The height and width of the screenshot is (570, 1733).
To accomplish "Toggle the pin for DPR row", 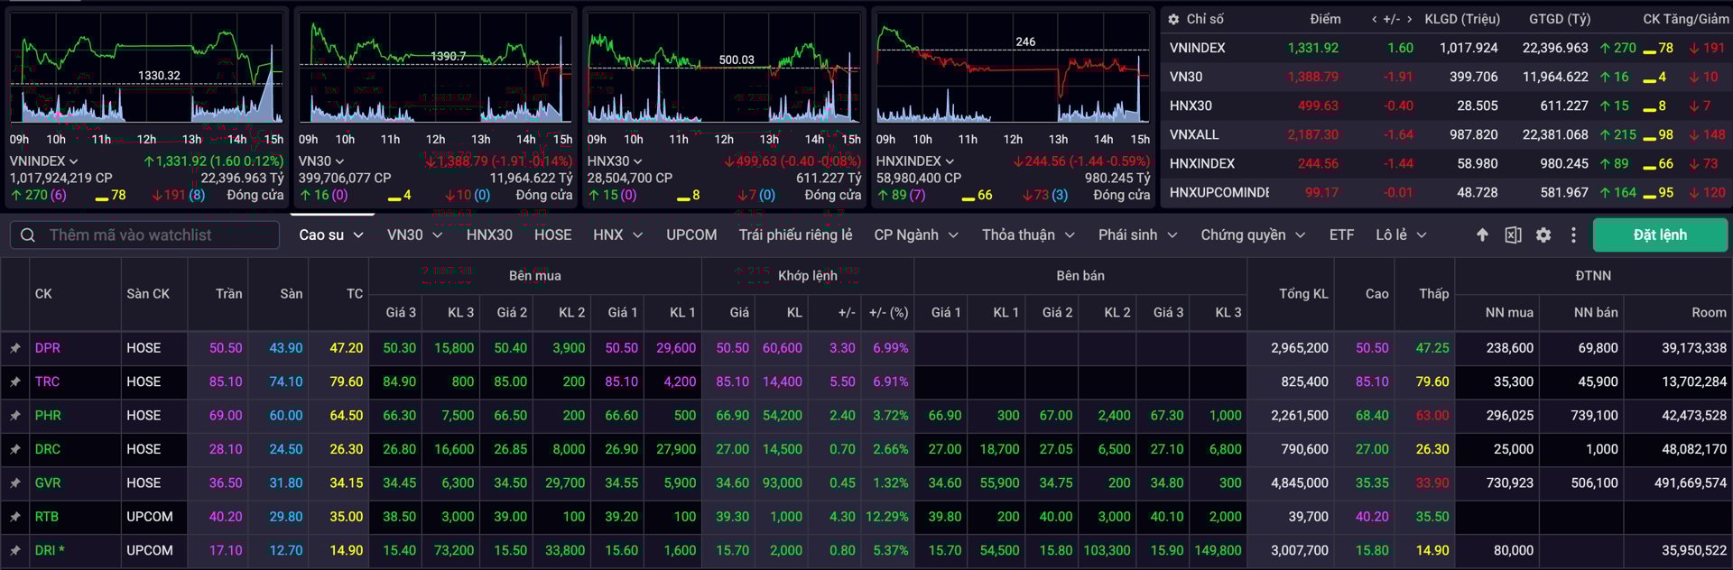I will [x=15, y=348].
